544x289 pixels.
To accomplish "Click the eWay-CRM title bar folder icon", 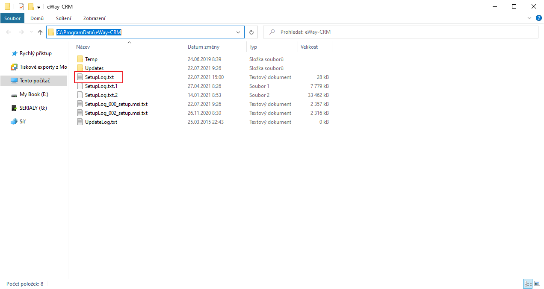I will tap(7, 7).
